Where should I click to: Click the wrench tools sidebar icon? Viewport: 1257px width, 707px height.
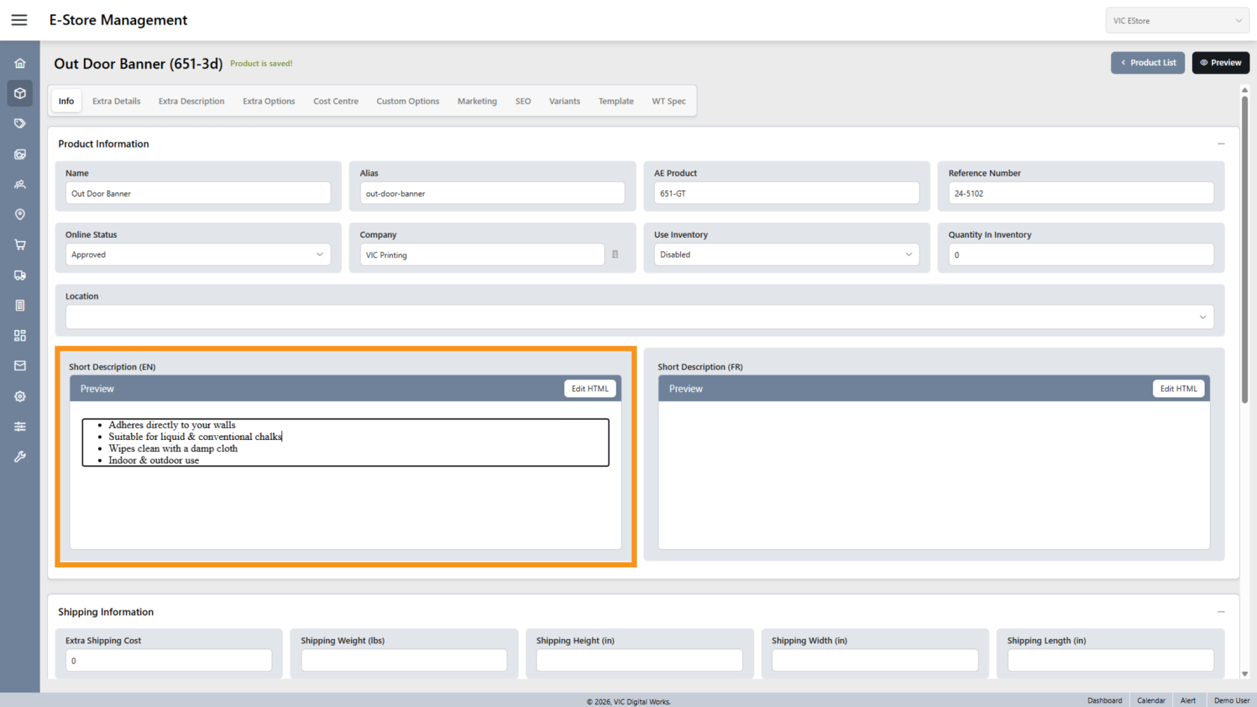[20, 456]
